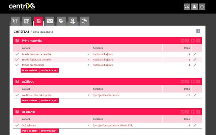The width and height of the screenshot is (216, 135).
Task: Click Dodaj zadatak under Print materijal
Action: (x=30, y=71)
